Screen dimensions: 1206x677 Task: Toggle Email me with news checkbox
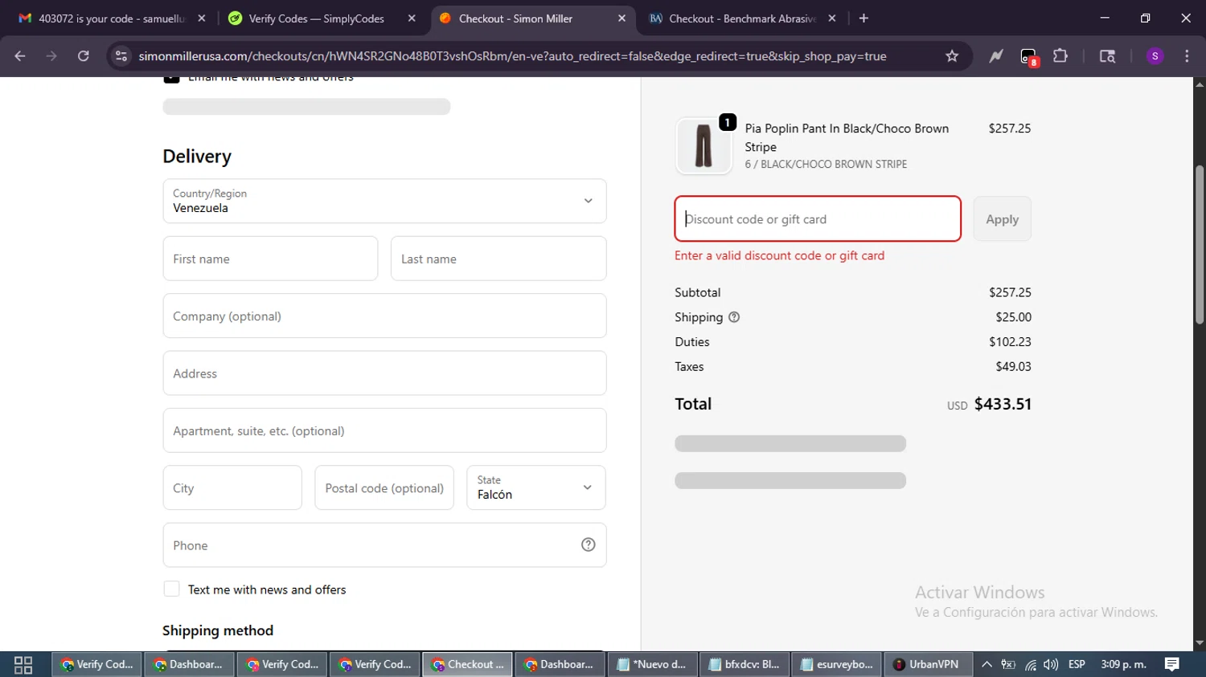pyautogui.click(x=171, y=79)
